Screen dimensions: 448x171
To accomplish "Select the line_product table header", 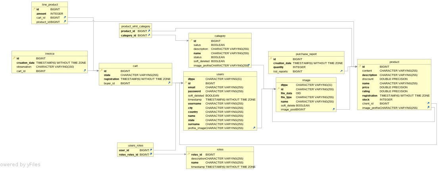I will click(x=50, y=4).
